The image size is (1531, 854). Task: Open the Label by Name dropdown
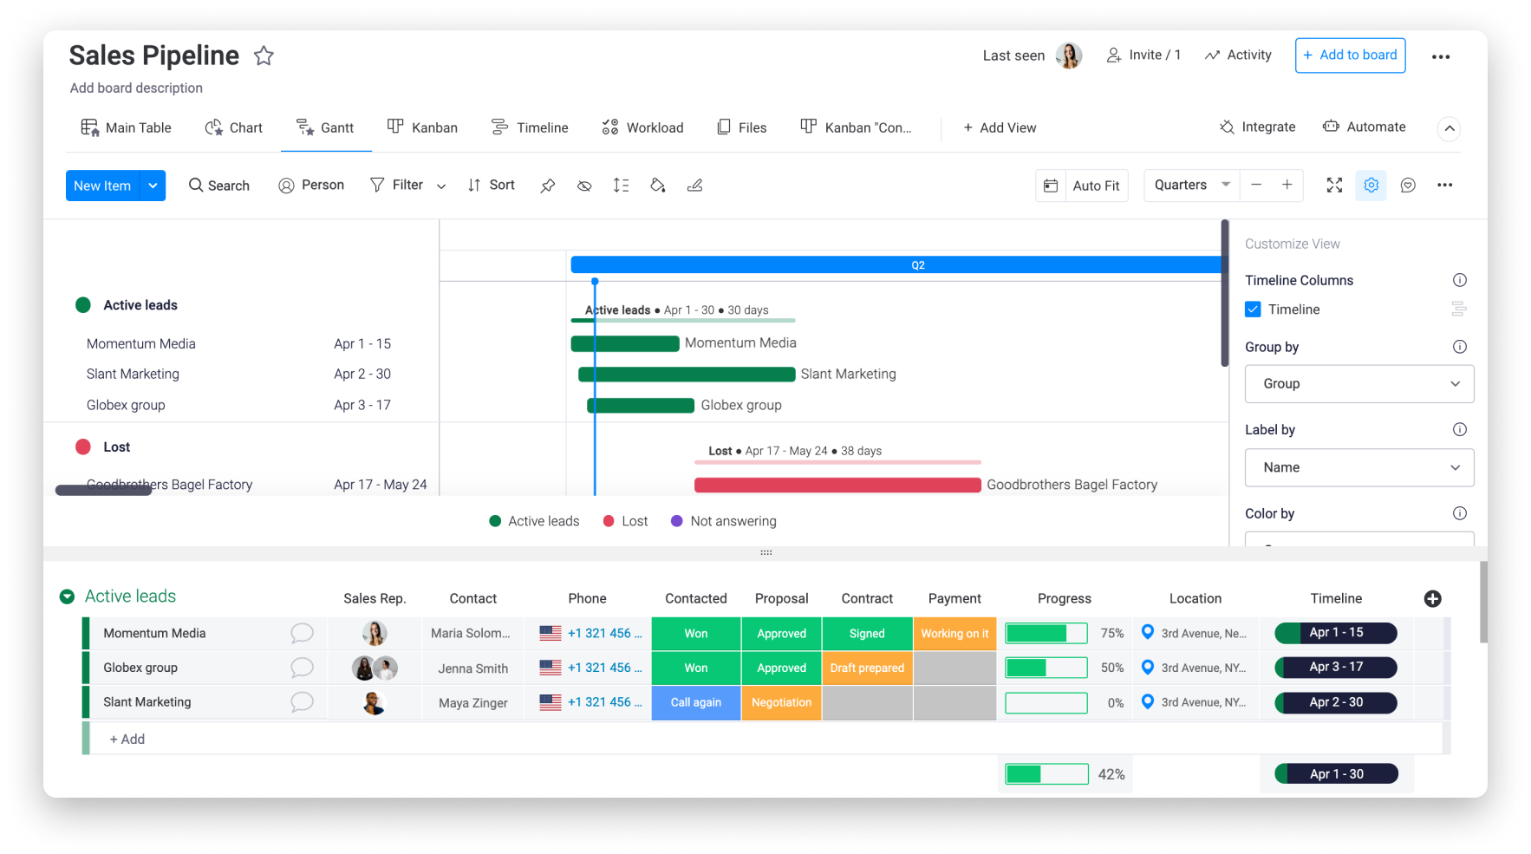tap(1358, 467)
